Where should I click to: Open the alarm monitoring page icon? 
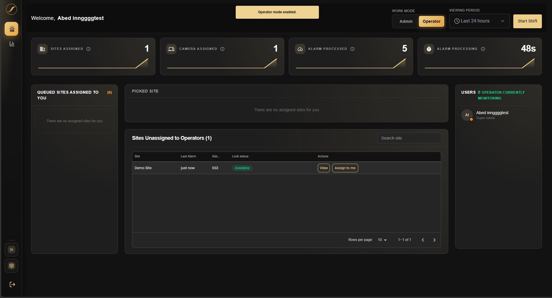click(12, 29)
